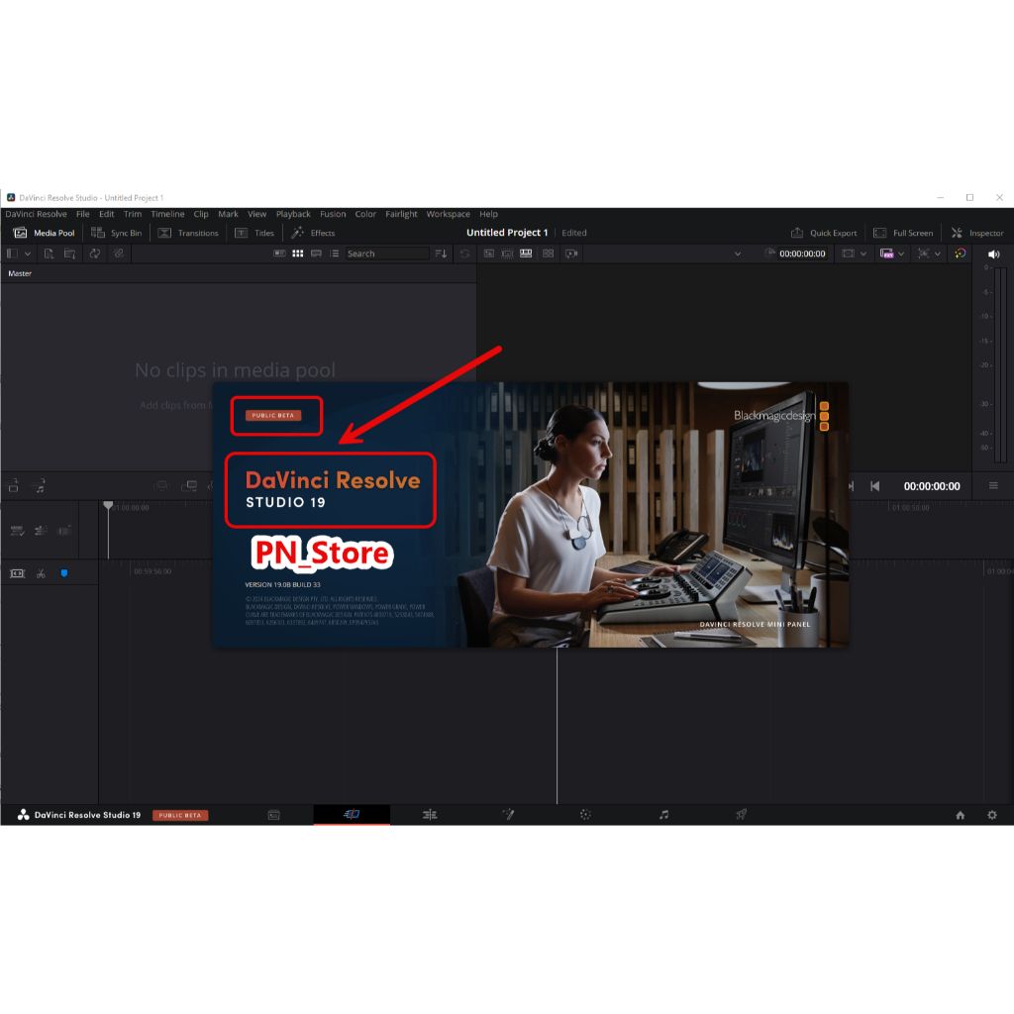Screen dimensions: 1014x1014
Task: Switch media pool to list view
Action: pyautogui.click(x=333, y=253)
